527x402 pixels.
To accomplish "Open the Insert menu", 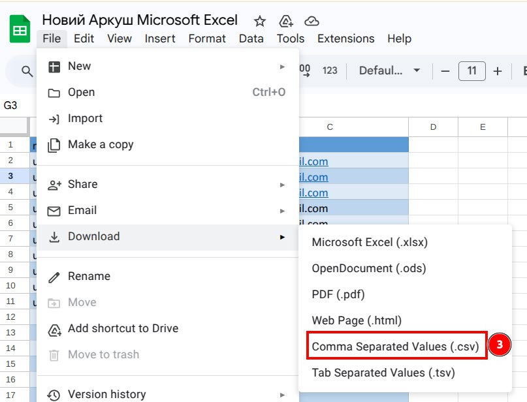I will coord(160,39).
